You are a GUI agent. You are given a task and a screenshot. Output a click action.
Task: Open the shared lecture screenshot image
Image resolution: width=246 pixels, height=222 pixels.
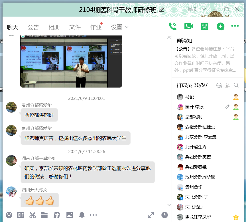[71, 61]
